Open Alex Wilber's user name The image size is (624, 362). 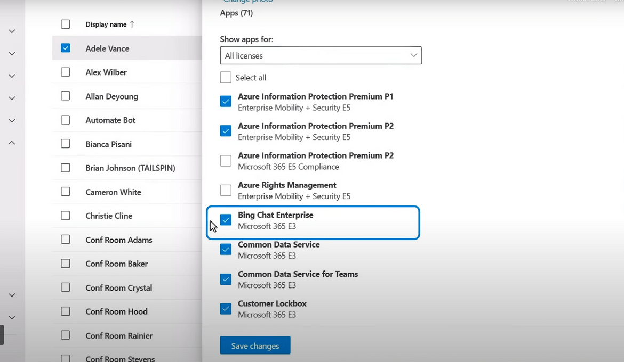[106, 72]
